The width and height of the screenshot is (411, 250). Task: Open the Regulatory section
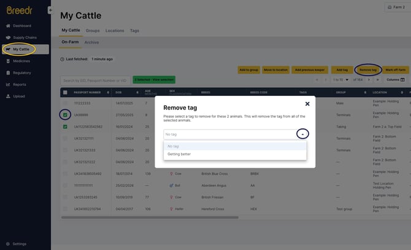pos(22,72)
